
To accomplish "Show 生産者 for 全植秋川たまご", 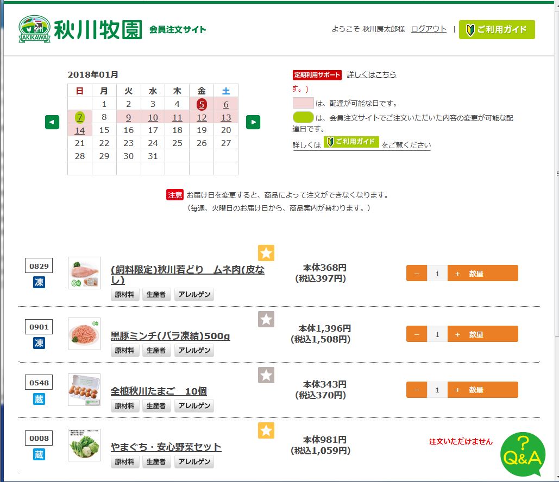I will 156,406.
